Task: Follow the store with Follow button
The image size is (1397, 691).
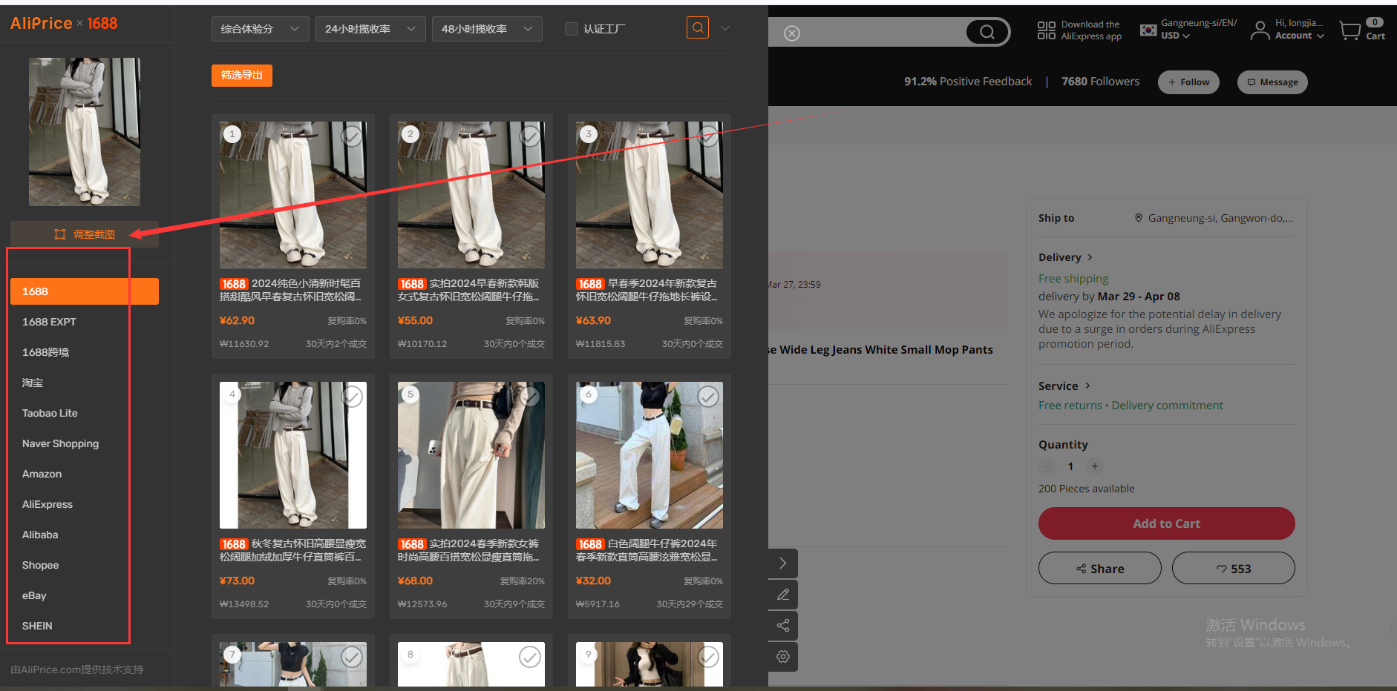Action: [1189, 82]
